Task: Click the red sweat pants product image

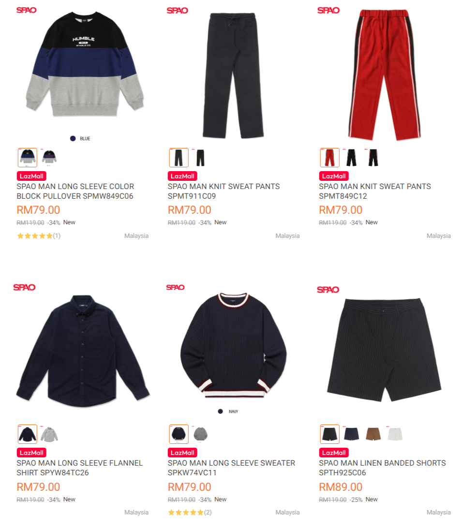Action: pyautogui.click(x=384, y=75)
